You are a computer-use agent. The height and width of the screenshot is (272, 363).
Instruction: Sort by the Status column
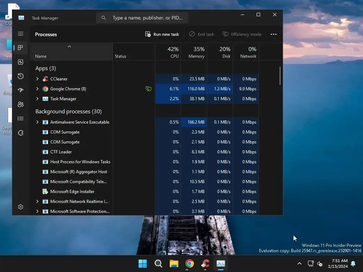[x=134, y=52]
